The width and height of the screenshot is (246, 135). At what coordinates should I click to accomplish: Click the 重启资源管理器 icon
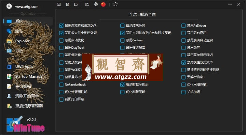(9, 106)
